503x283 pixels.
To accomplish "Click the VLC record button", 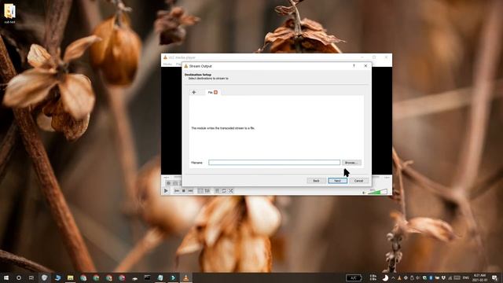I will pyautogui.click(x=168, y=183).
